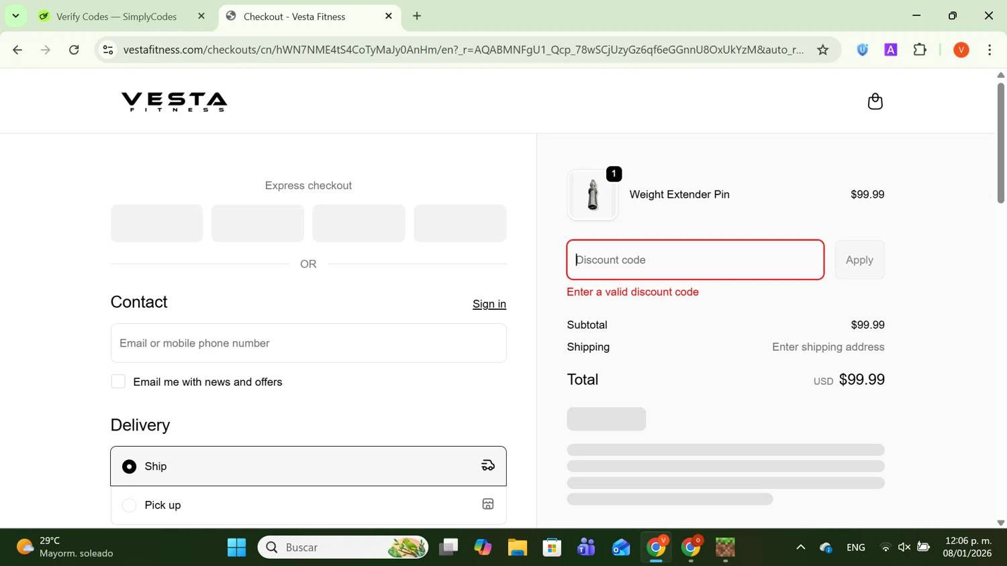Screen dimensions: 1007x566
Task: Select the Pick up delivery option
Action: pyautogui.click(x=309, y=505)
